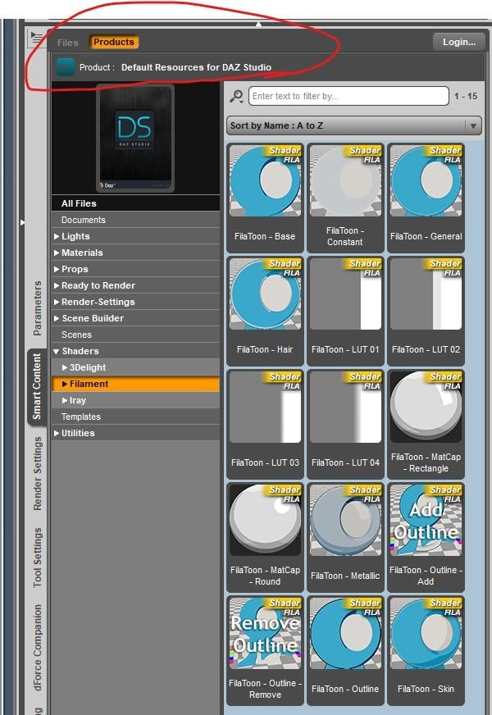The image size is (492, 715).
Task: Select the FilaToon - LUT 02 shader
Action: 426,311
